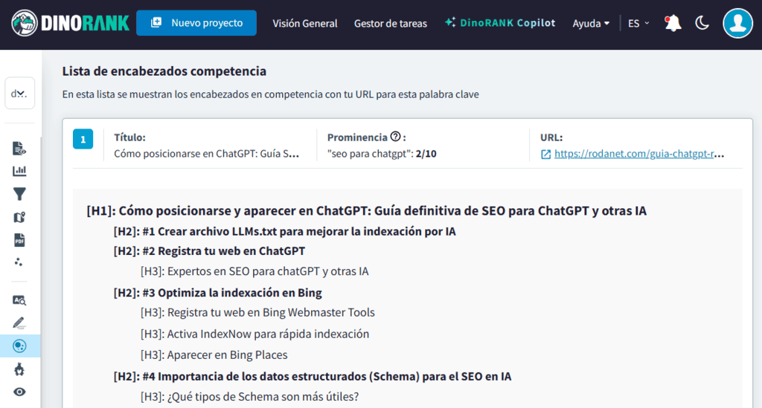Click the bar chart sidebar icon
This screenshot has height=408, width=762.
(x=19, y=171)
